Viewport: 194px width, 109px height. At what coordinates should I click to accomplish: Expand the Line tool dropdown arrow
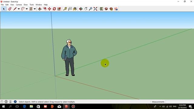click(x=19, y=9)
